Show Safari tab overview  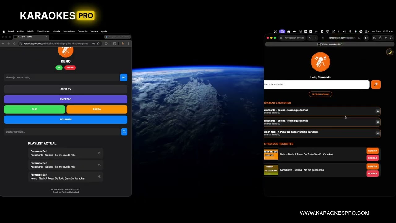coord(391,38)
